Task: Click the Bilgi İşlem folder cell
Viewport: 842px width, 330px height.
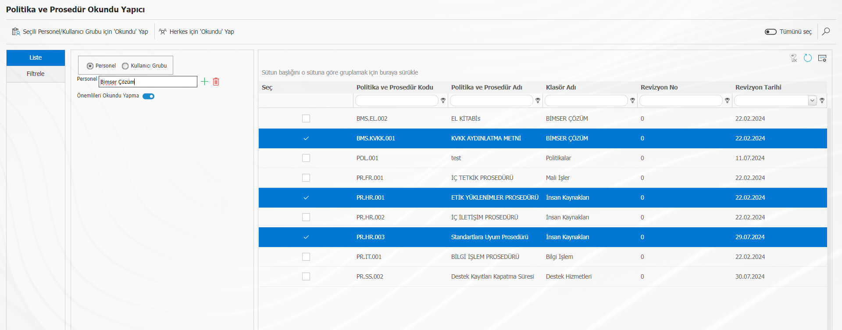Action: click(x=559, y=257)
